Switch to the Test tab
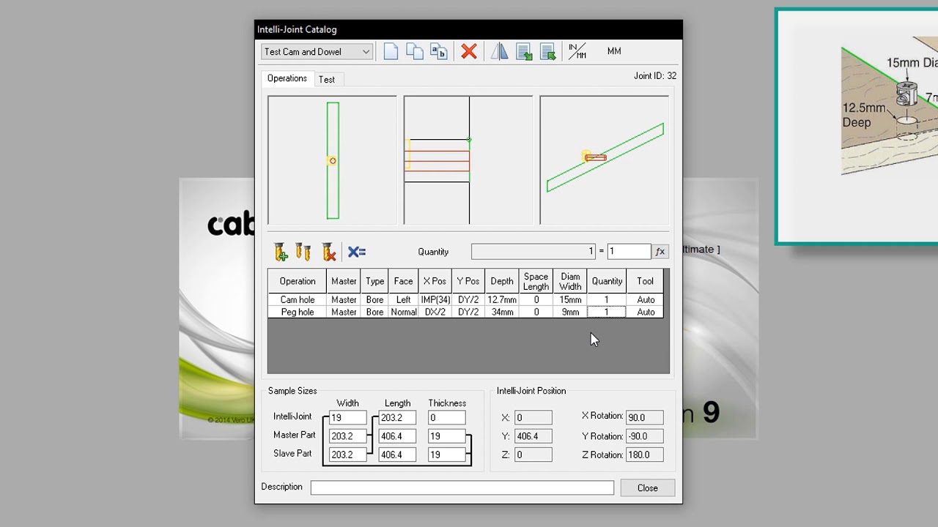Screen dimensions: 938x527 (327, 79)
